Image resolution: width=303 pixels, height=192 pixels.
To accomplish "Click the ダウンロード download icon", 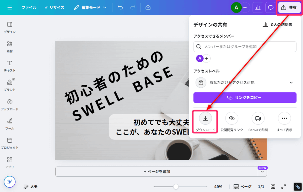I will tap(205, 118).
